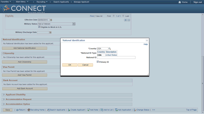
Task: Open the Military Discharge Date calendar picker
Action: tap(50, 32)
